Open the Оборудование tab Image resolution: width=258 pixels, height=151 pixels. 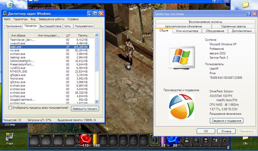[x=215, y=31]
